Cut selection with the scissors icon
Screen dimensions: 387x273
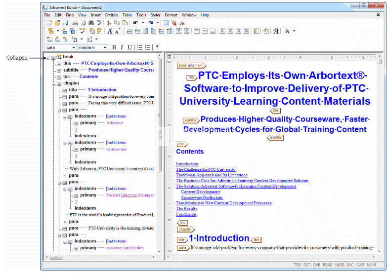(x=109, y=23)
